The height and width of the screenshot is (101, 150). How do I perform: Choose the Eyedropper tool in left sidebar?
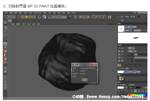(x=5, y=76)
